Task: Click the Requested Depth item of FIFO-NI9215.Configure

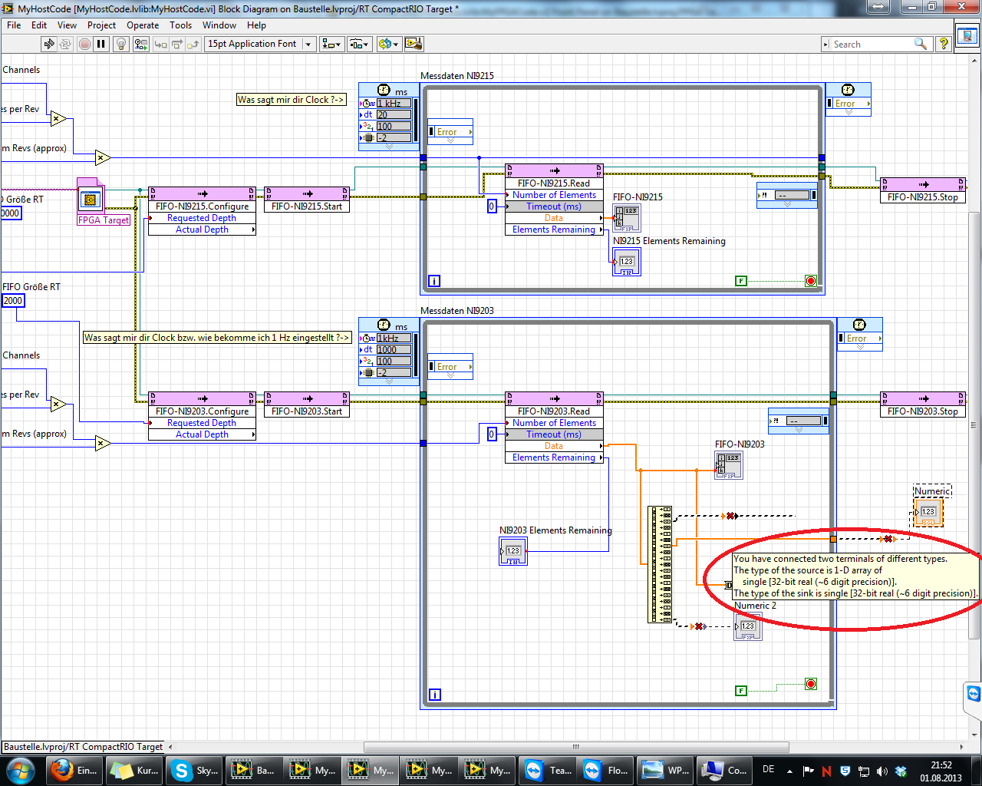Action: pyautogui.click(x=202, y=218)
